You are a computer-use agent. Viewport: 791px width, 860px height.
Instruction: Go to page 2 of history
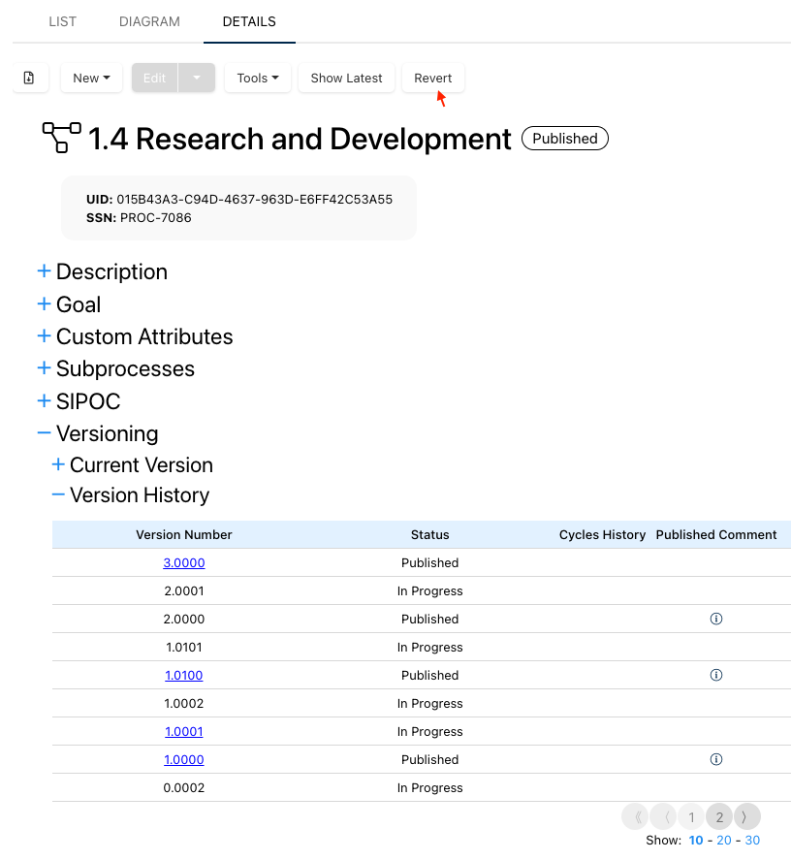click(x=719, y=816)
